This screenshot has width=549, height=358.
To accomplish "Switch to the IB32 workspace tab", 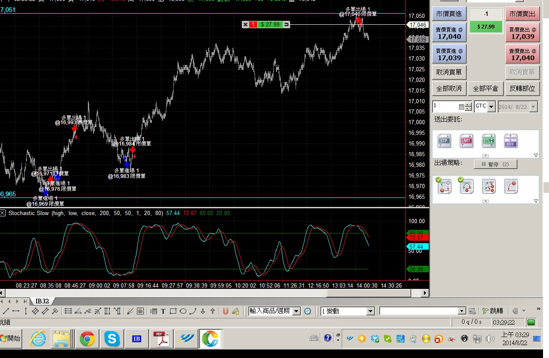I will pos(42,301).
